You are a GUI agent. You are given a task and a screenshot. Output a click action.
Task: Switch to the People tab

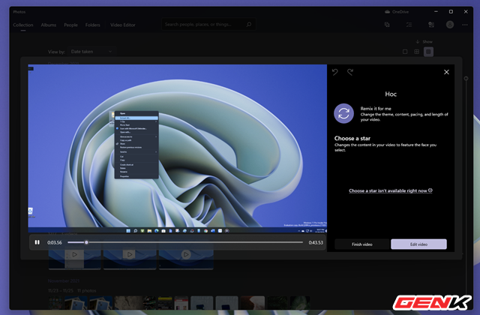70,25
